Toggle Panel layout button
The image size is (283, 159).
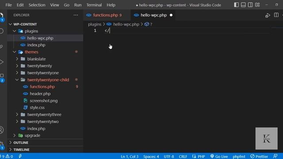coord(243,5)
